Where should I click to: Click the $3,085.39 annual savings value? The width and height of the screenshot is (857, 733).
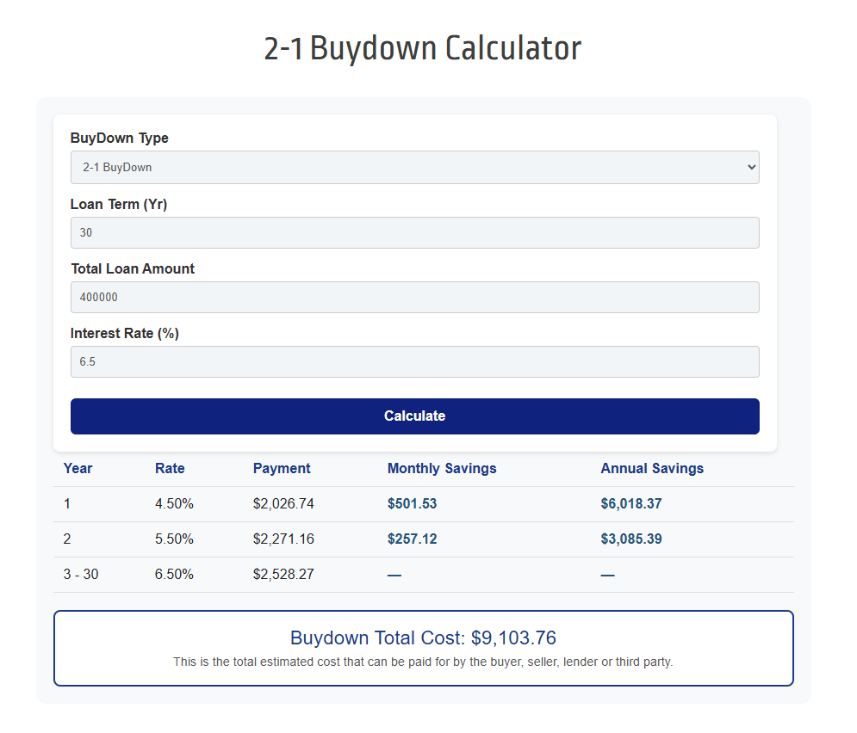pos(631,539)
